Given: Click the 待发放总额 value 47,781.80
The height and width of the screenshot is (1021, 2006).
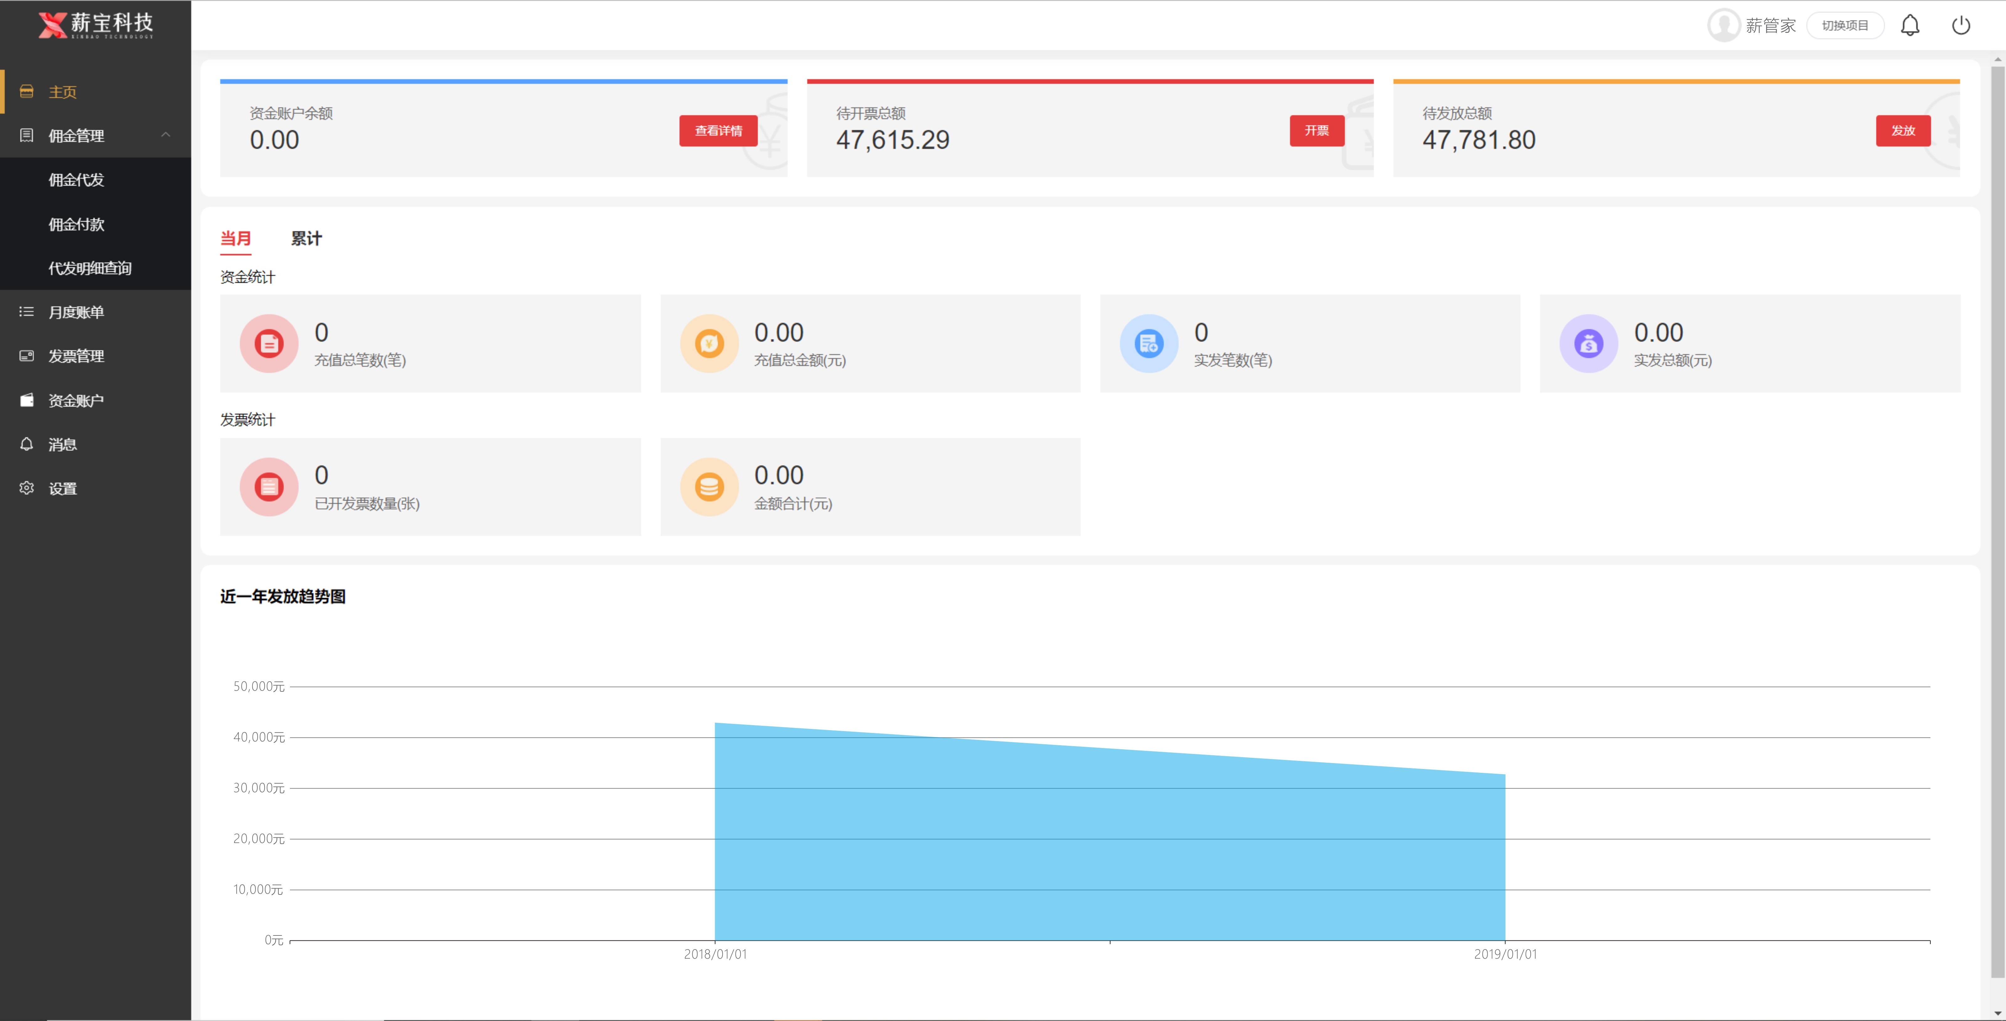Looking at the screenshot, I should 1479,140.
